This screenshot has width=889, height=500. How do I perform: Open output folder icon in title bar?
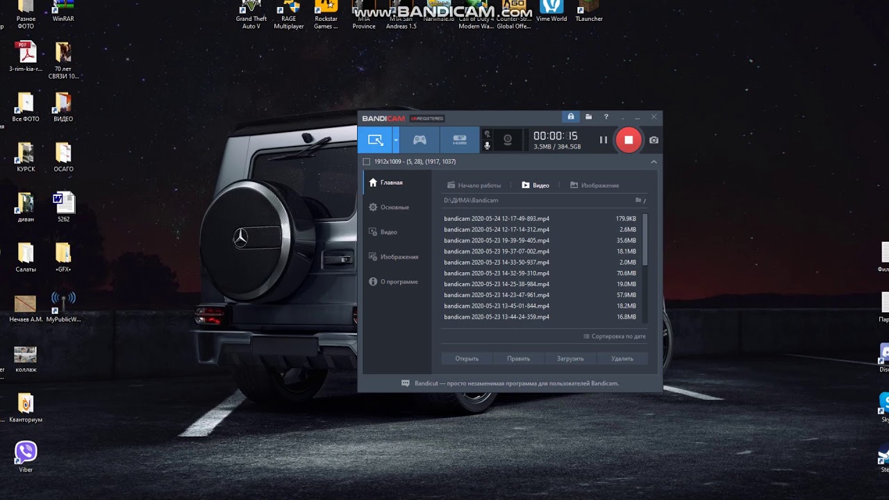click(588, 117)
